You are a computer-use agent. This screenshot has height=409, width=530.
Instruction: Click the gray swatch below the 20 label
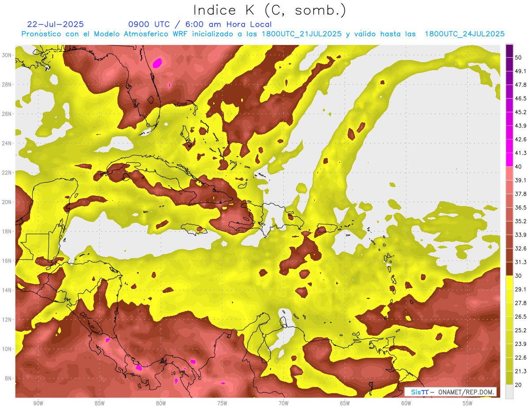(509, 392)
